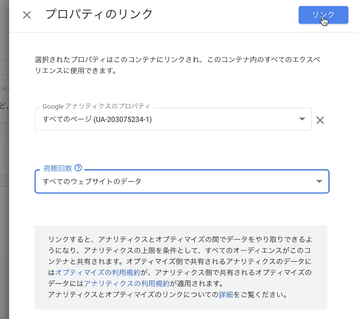Click the partially hidden ど、 background text
The height and width of the screenshot is (319, 357).
pos(4,106)
